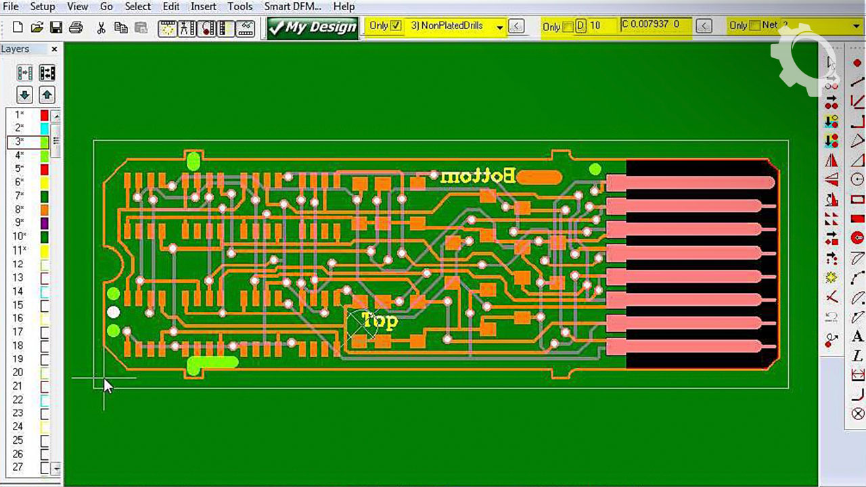Enable the Only checkbox next to D code

(568, 26)
